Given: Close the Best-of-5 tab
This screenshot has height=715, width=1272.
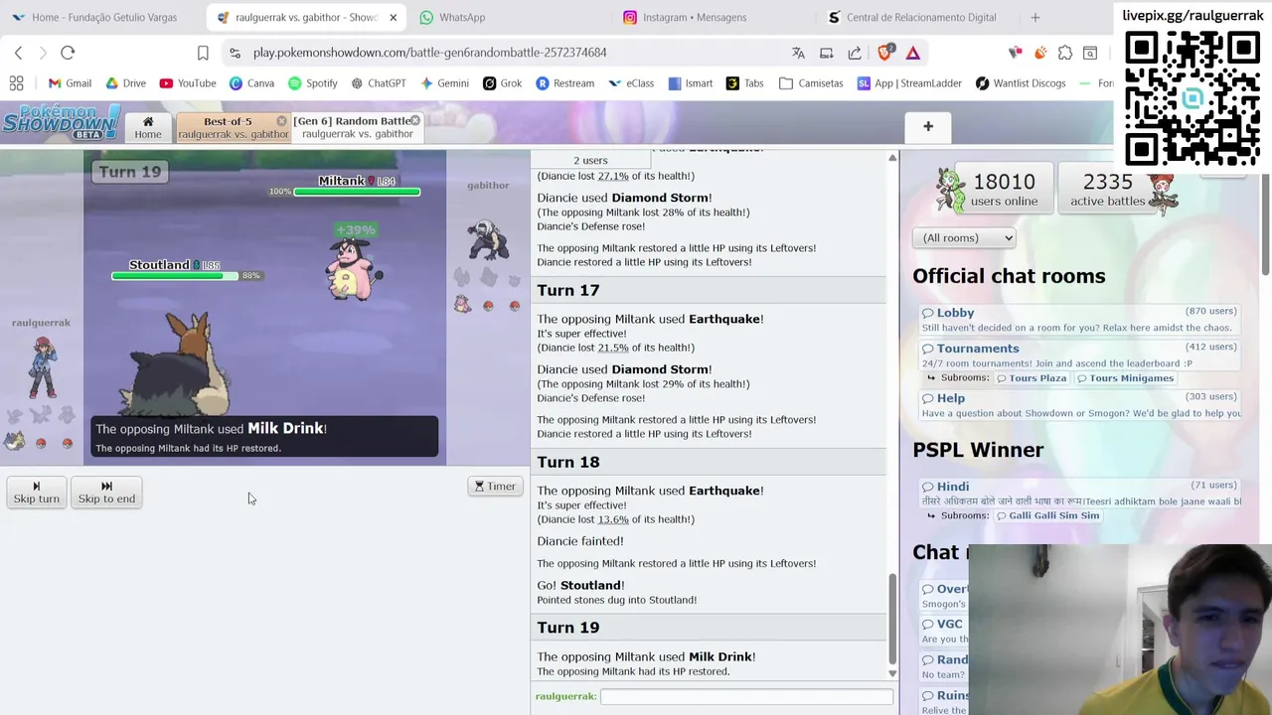Looking at the screenshot, I should [281, 121].
